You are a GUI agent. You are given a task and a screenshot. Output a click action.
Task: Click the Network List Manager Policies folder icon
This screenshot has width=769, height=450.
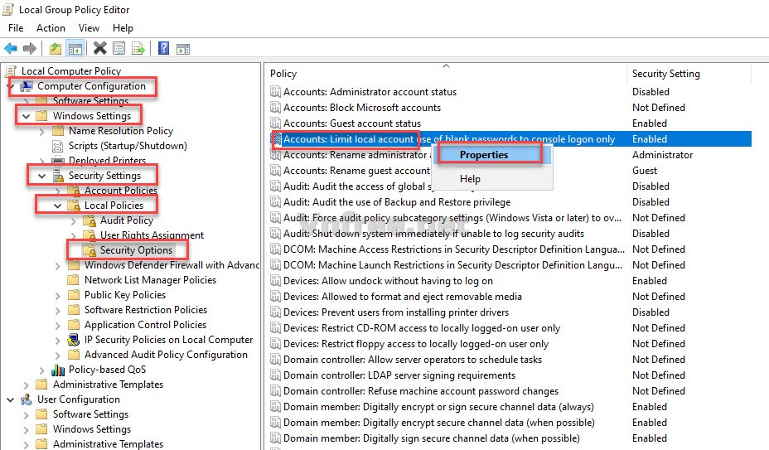[74, 280]
